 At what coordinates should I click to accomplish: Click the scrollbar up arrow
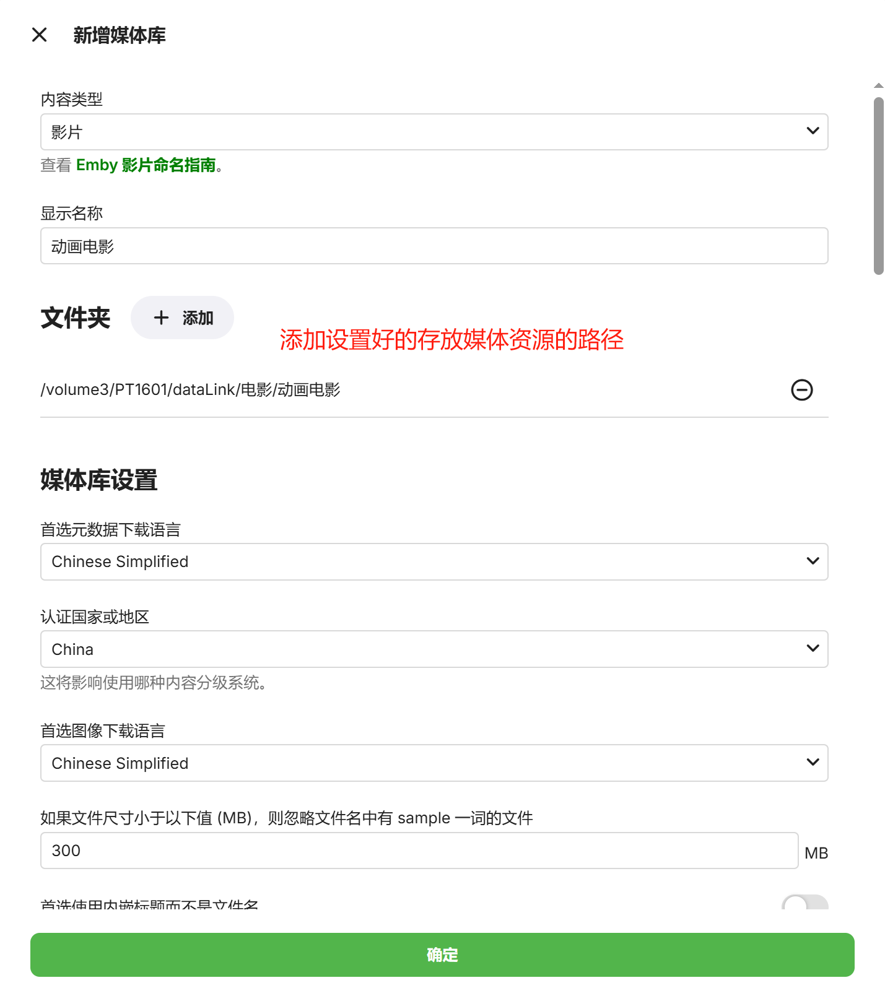click(x=878, y=85)
